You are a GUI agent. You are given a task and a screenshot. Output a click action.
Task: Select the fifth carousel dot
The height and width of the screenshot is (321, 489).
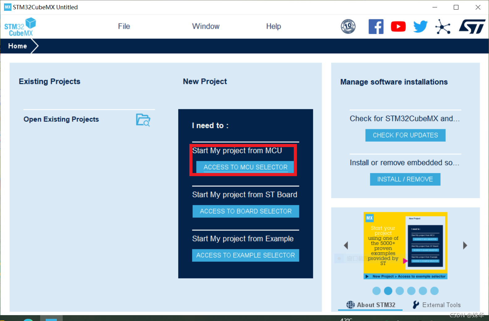pos(423,291)
